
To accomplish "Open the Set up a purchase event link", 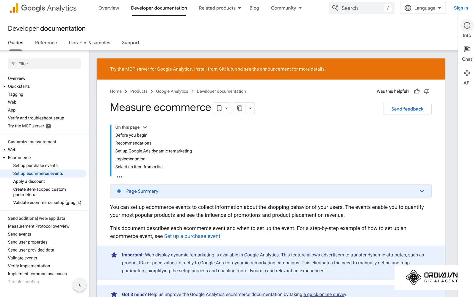I will coord(192,236).
